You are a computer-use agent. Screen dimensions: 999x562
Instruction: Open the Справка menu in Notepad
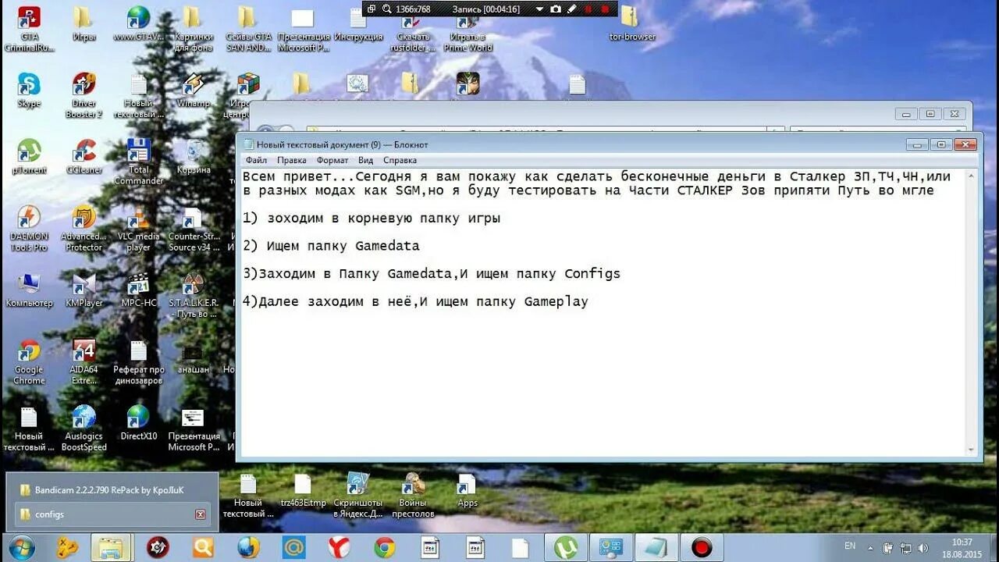click(400, 160)
